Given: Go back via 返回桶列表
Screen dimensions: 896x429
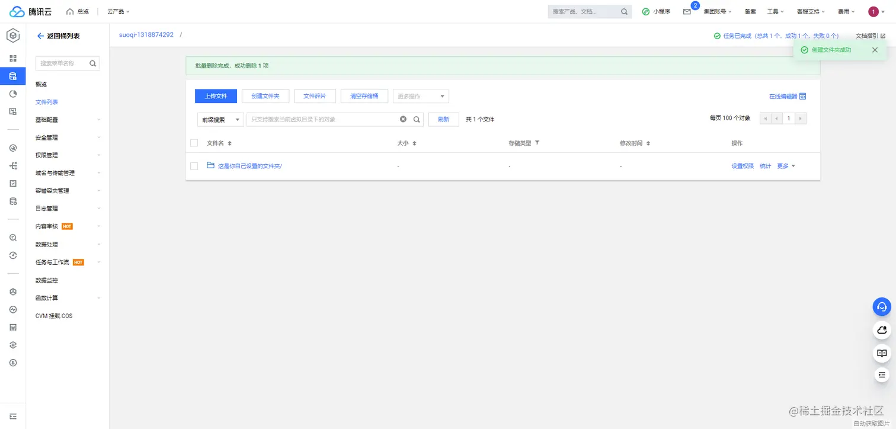Looking at the screenshot, I should pyautogui.click(x=58, y=36).
